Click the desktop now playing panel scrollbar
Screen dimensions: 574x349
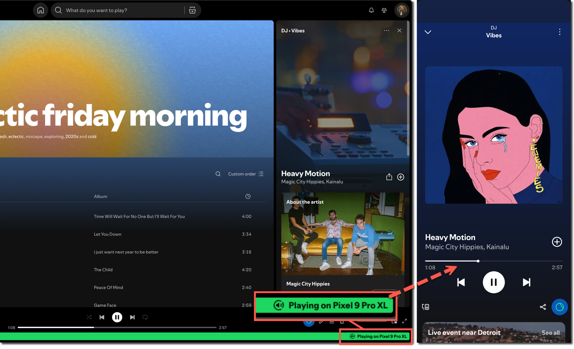pos(408,89)
